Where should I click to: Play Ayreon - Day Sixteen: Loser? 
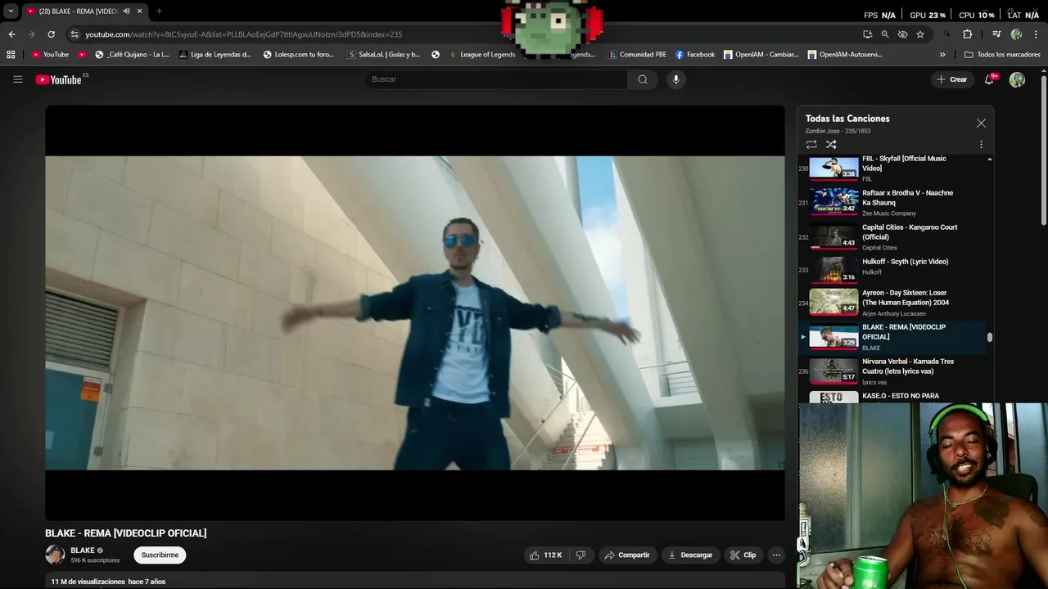[x=892, y=302]
